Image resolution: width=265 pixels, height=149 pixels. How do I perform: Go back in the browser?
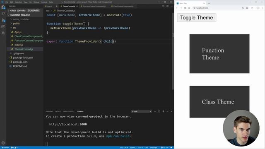[177, 8]
